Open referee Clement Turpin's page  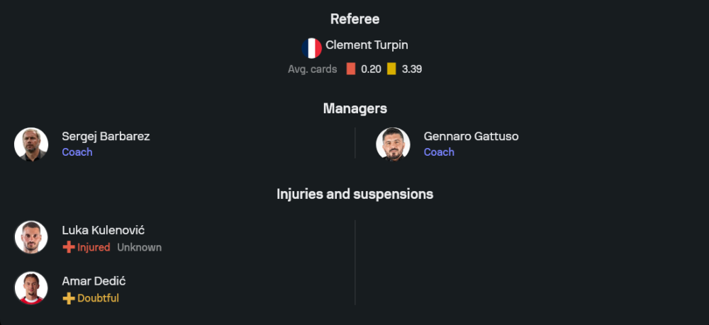(x=367, y=45)
